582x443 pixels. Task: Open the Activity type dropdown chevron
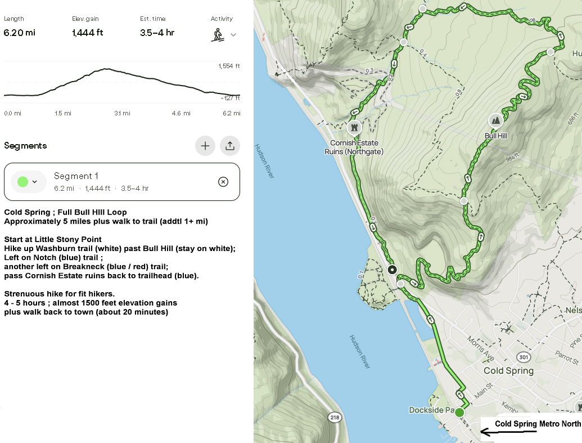tap(233, 35)
